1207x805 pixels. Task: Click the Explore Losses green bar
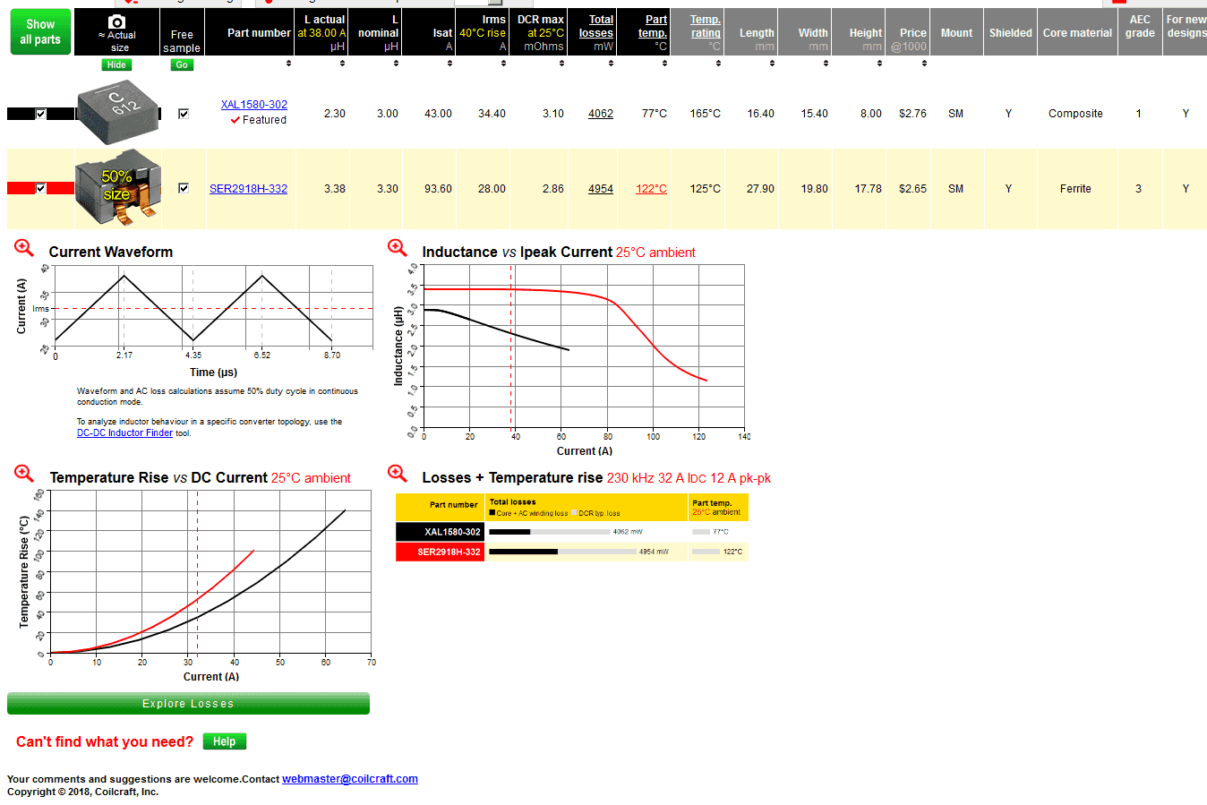pos(188,704)
